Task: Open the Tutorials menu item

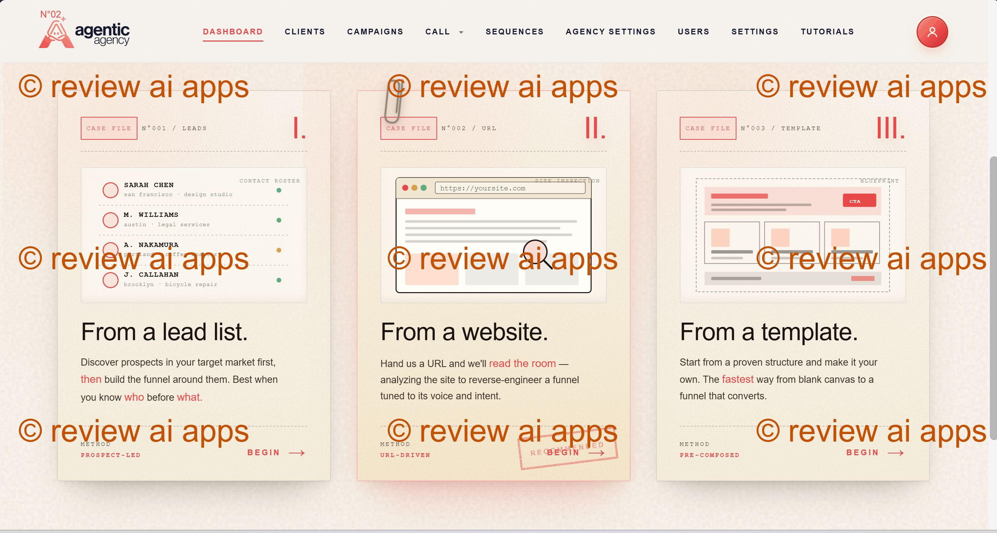Action: coord(827,32)
